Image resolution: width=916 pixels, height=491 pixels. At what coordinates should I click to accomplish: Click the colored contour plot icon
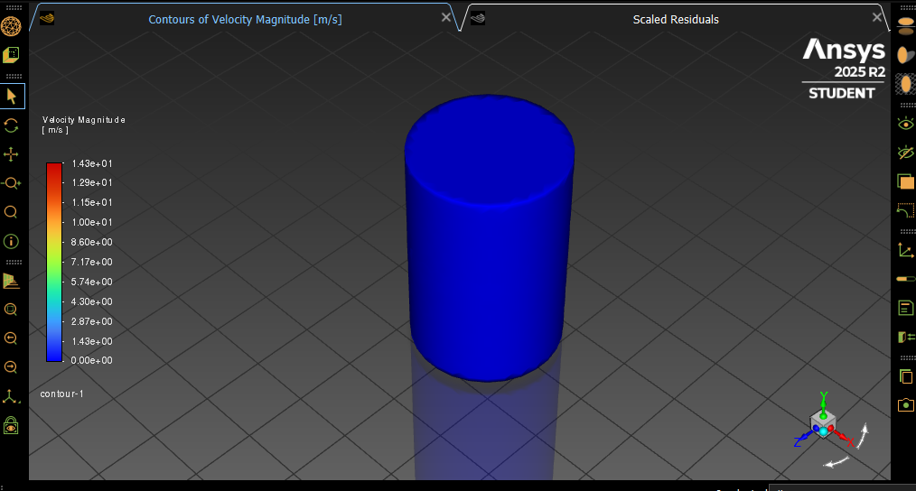click(x=11, y=282)
